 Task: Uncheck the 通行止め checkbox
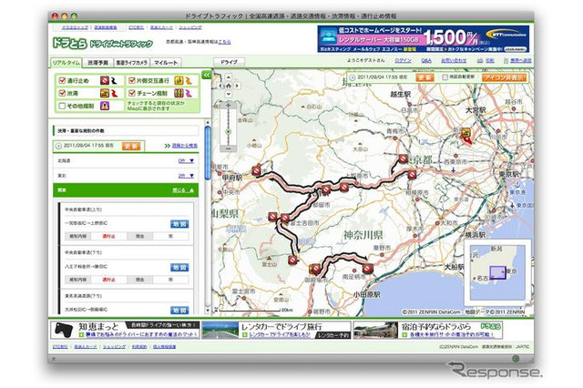click(x=61, y=79)
